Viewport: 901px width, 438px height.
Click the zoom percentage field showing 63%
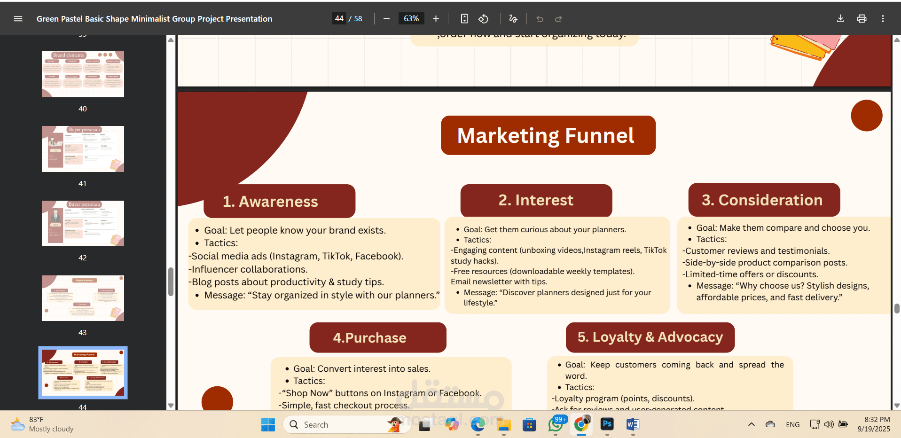(411, 19)
